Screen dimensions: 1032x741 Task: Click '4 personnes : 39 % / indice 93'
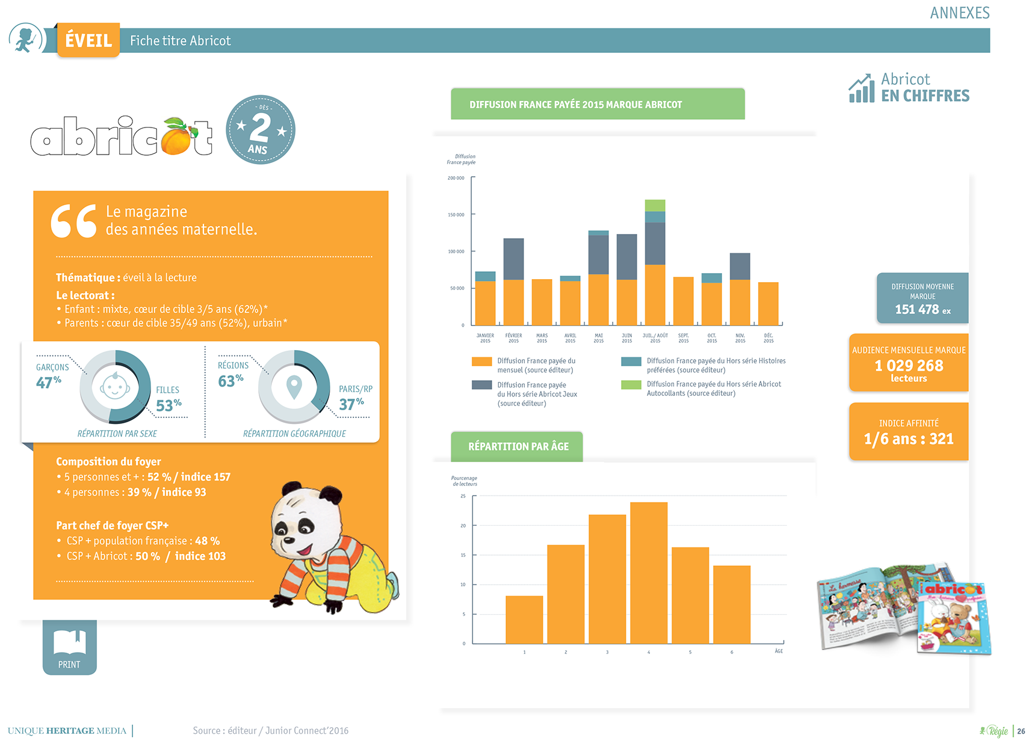coord(131,492)
